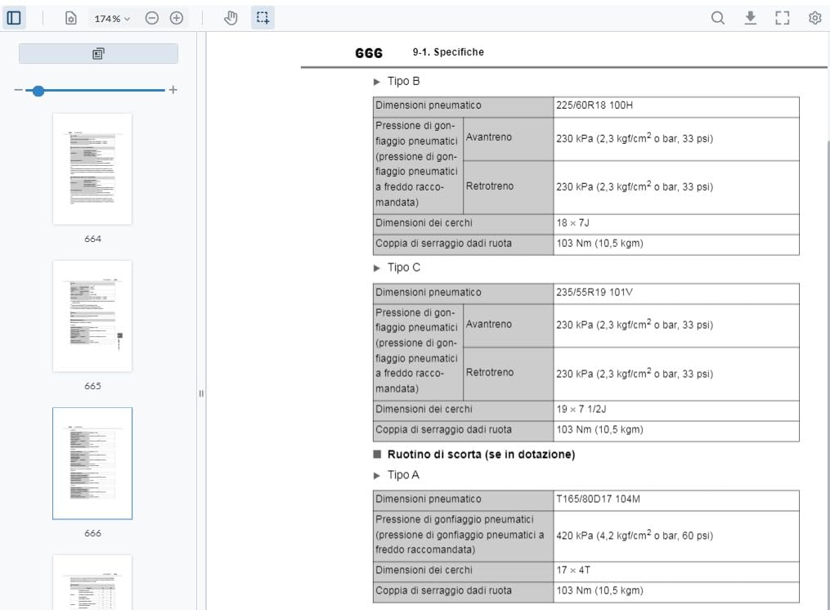
Task: Click the page label '664' under thumbnail
Action: pyautogui.click(x=92, y=239)
